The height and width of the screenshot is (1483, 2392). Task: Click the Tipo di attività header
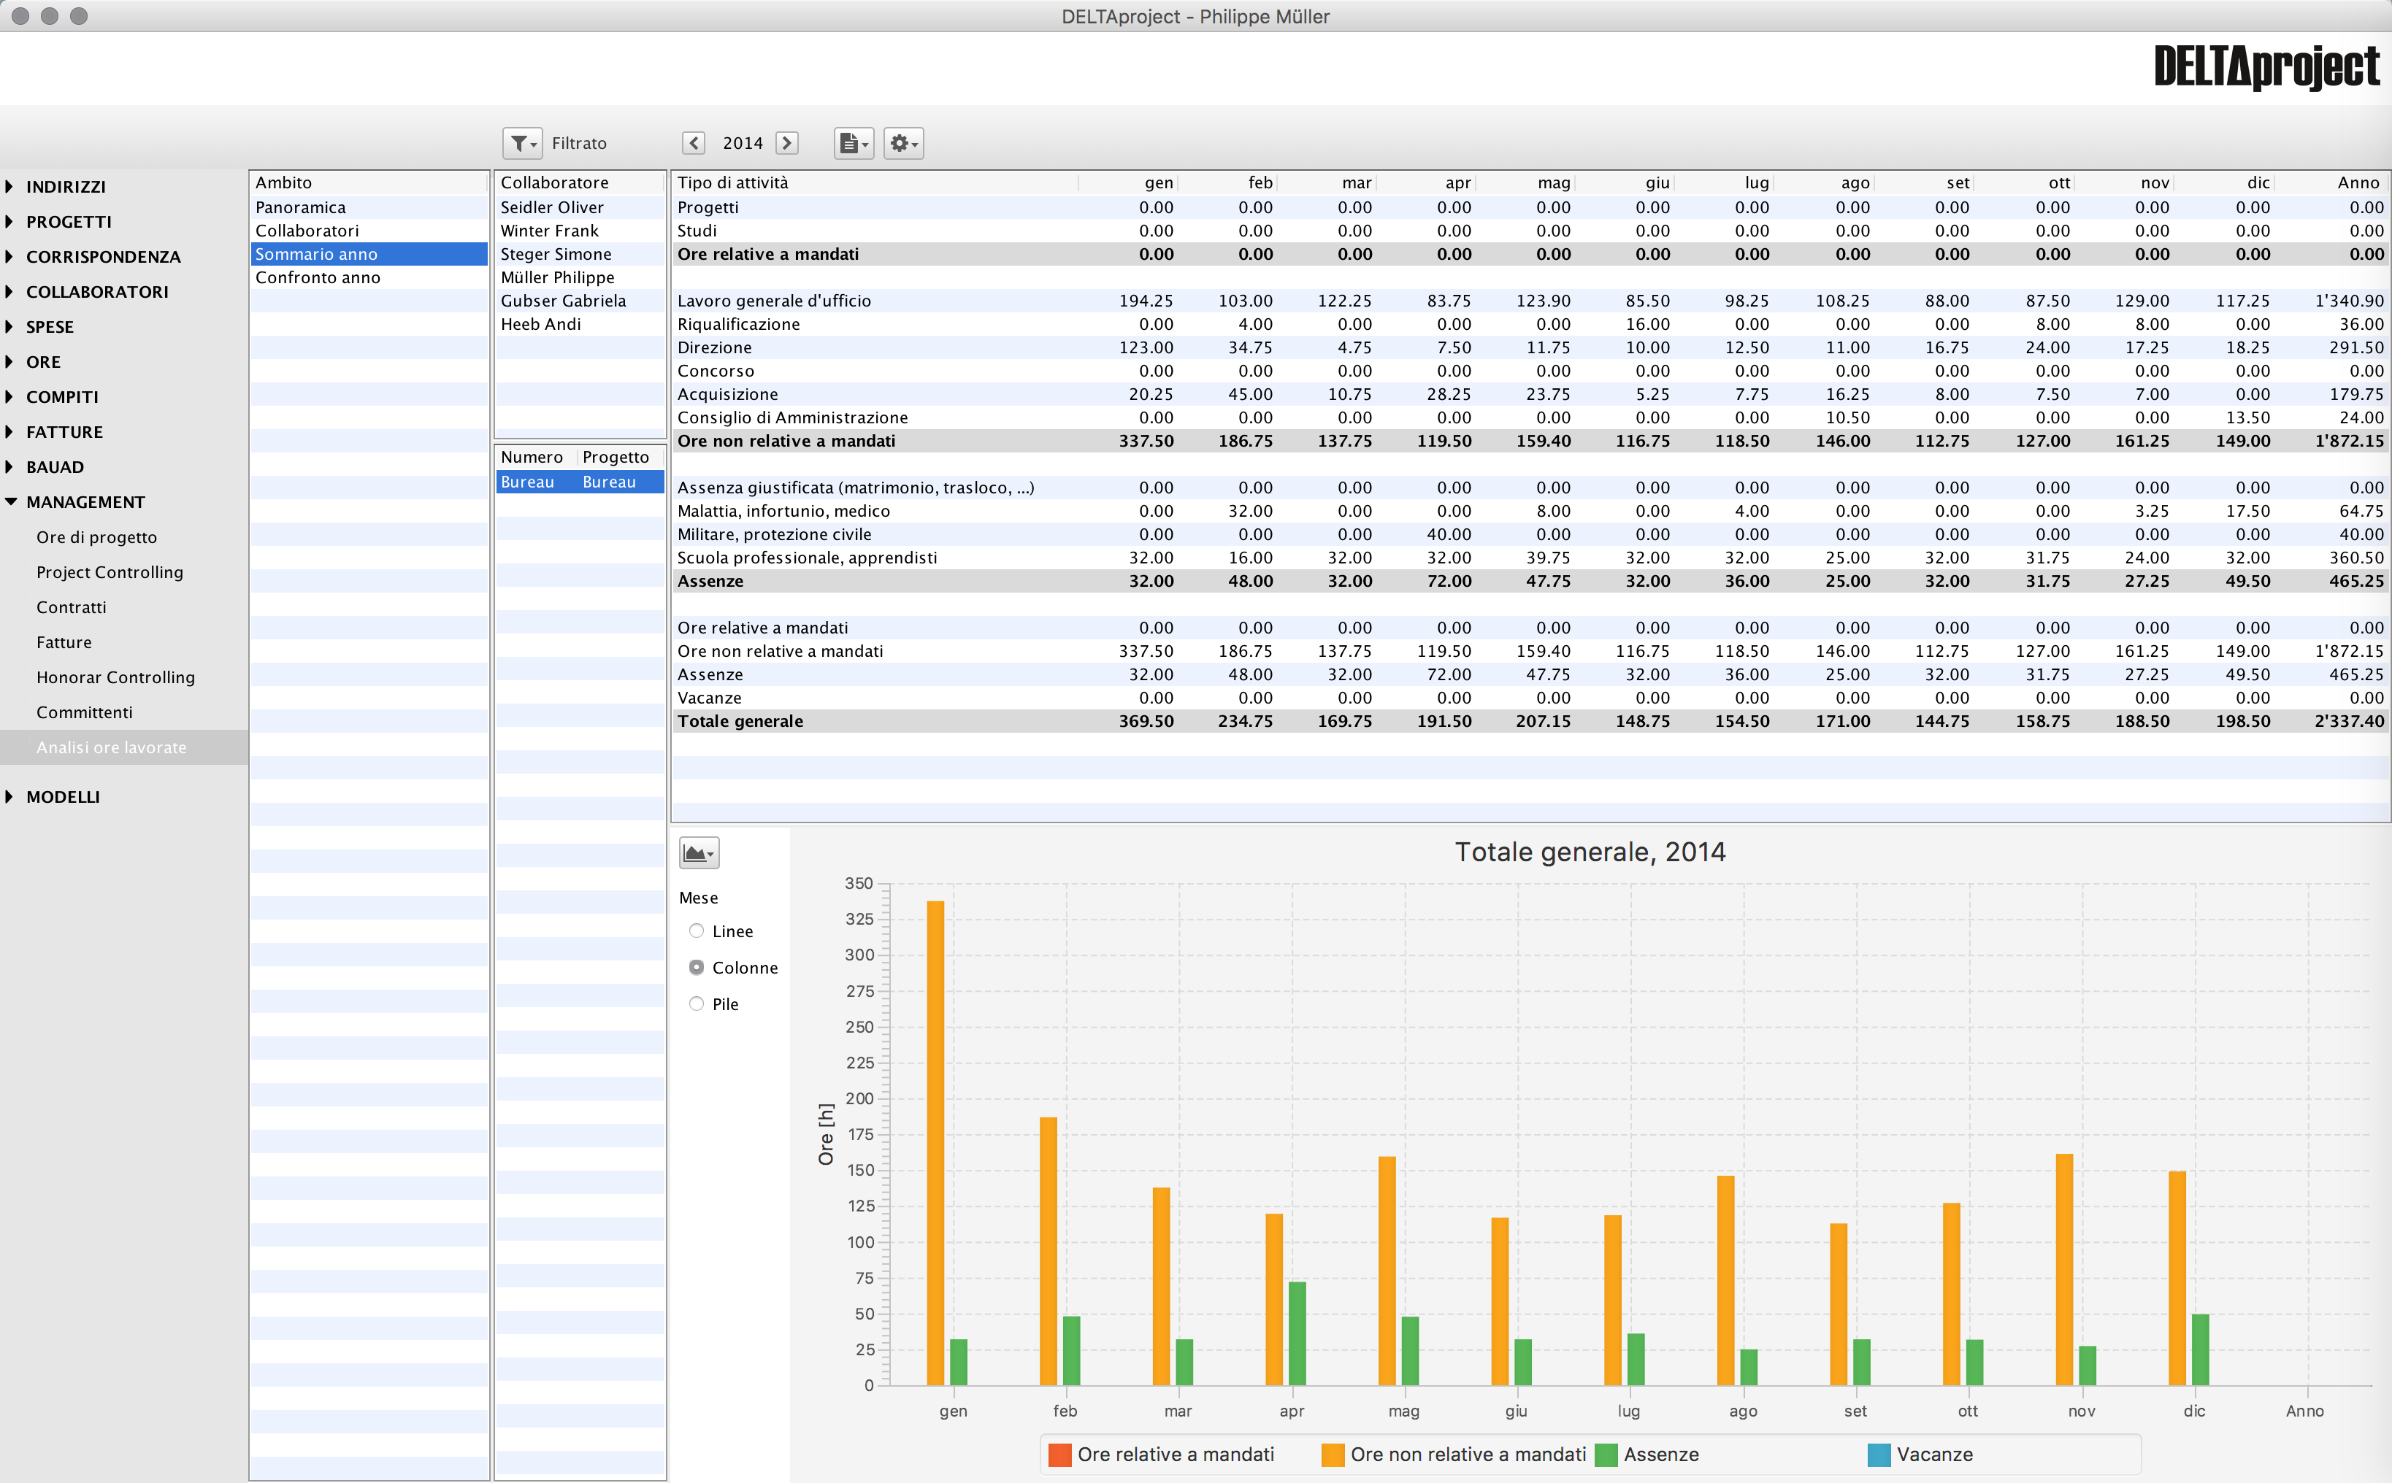pos(875,182)
